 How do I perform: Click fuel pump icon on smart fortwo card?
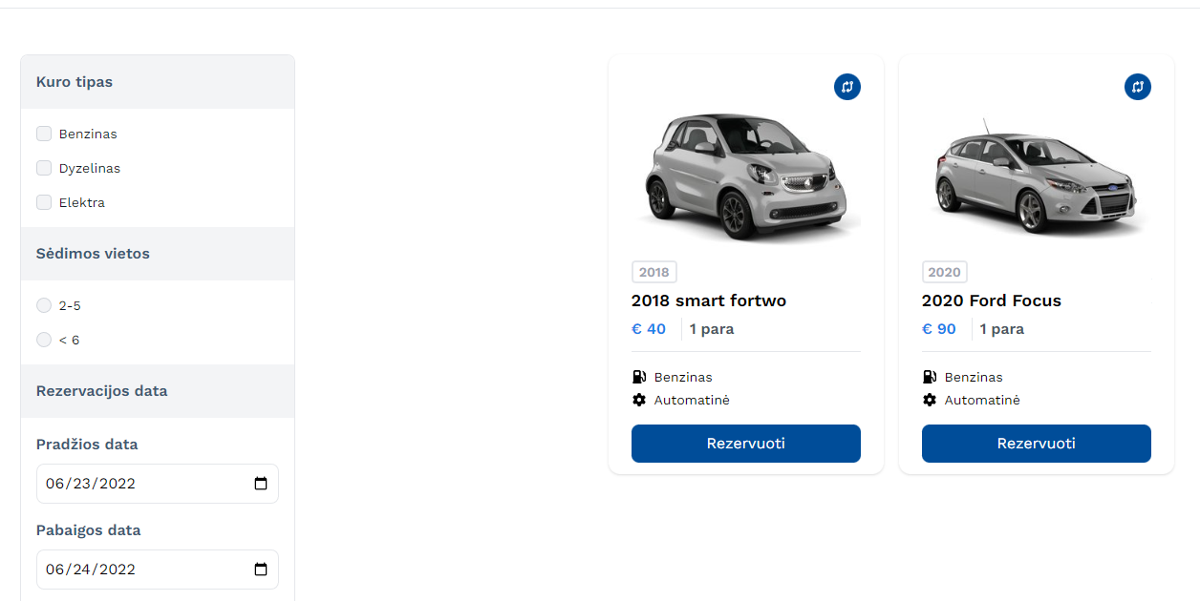639,377
